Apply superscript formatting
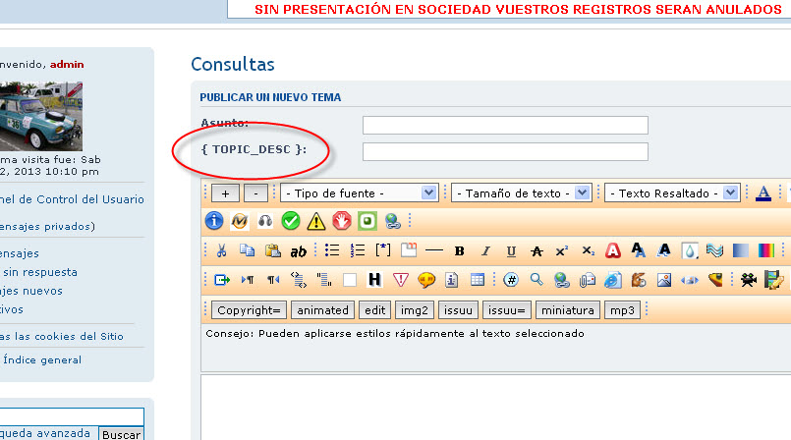The height and width of the screenshot is (440, 791). [561, 251]
